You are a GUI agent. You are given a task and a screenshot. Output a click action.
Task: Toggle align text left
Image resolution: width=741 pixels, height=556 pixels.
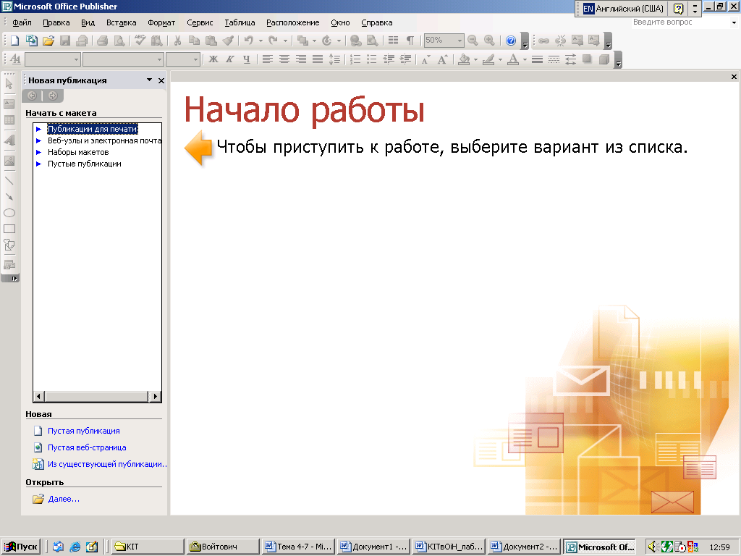(x=268, y=59)
